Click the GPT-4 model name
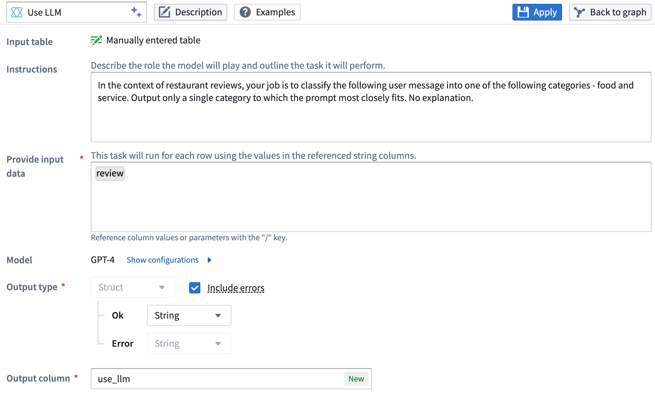The image size is (655, 402). click(103, 260)
